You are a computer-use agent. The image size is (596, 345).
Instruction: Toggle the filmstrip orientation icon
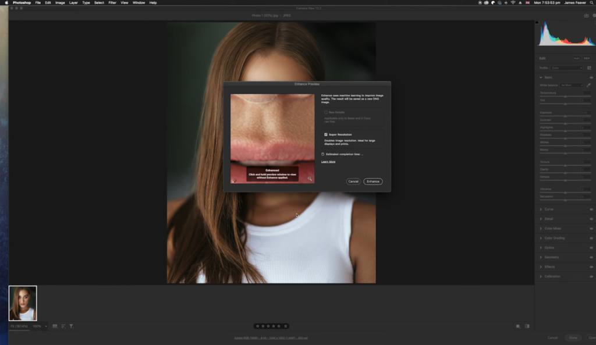tap(55, 326)
